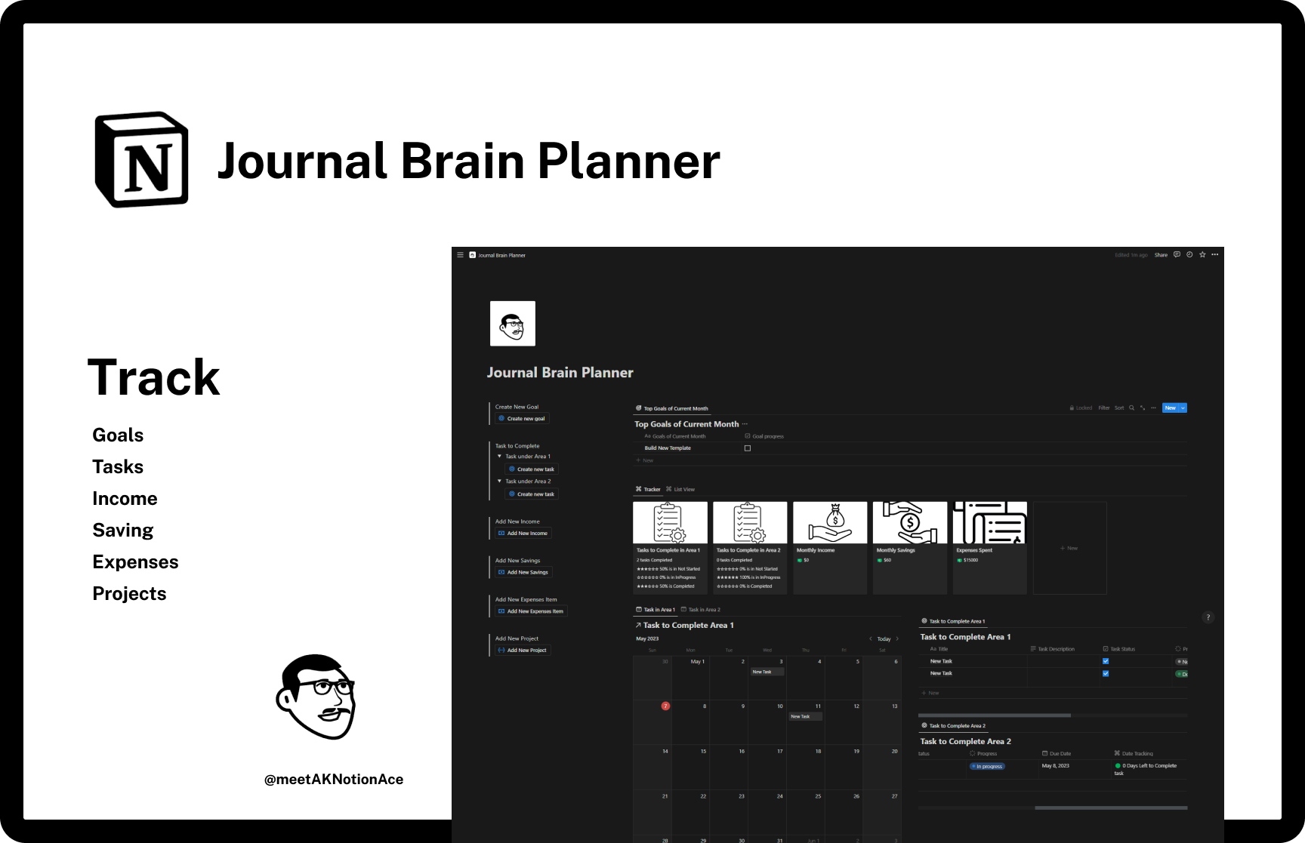Click the Share button
Image resolution: width=1305 pixels, height=843 pixels.
[x=1162, y=254]
